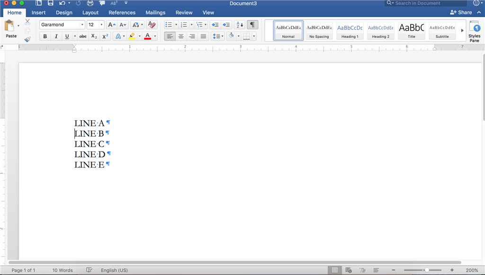485x275 pixels.
Task: Apply strikethrough formatting
Action: (83, 36)
